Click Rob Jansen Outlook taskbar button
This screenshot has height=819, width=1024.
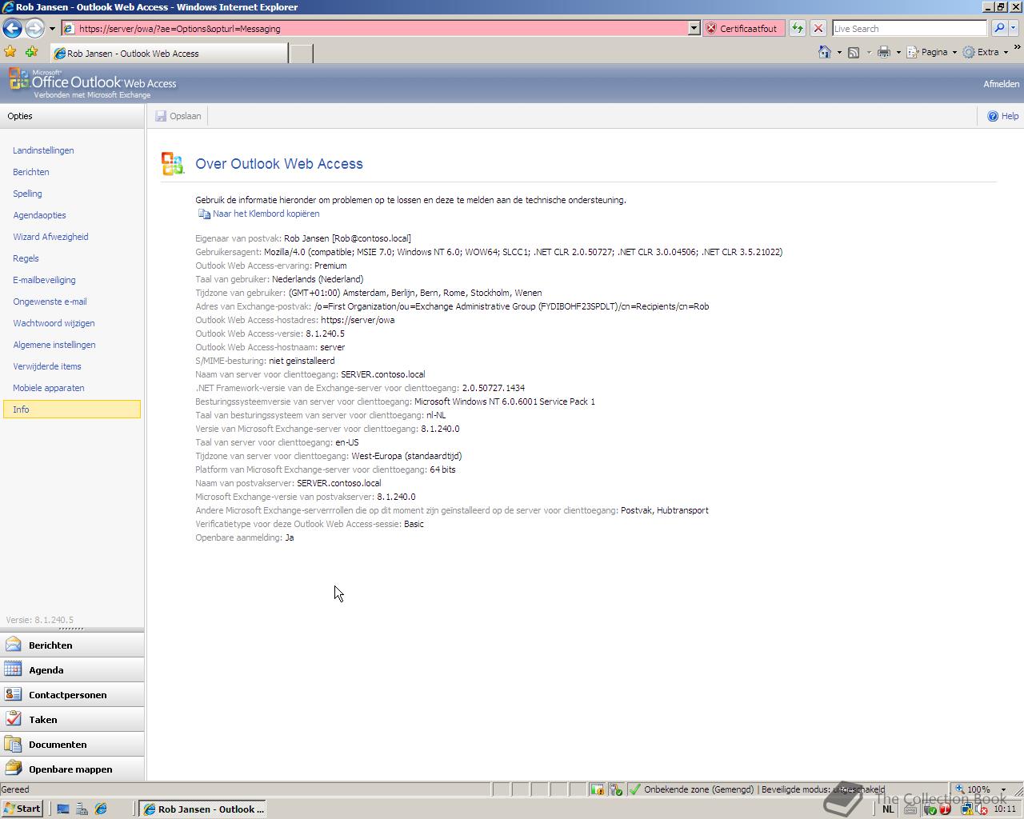click(202, 809)
